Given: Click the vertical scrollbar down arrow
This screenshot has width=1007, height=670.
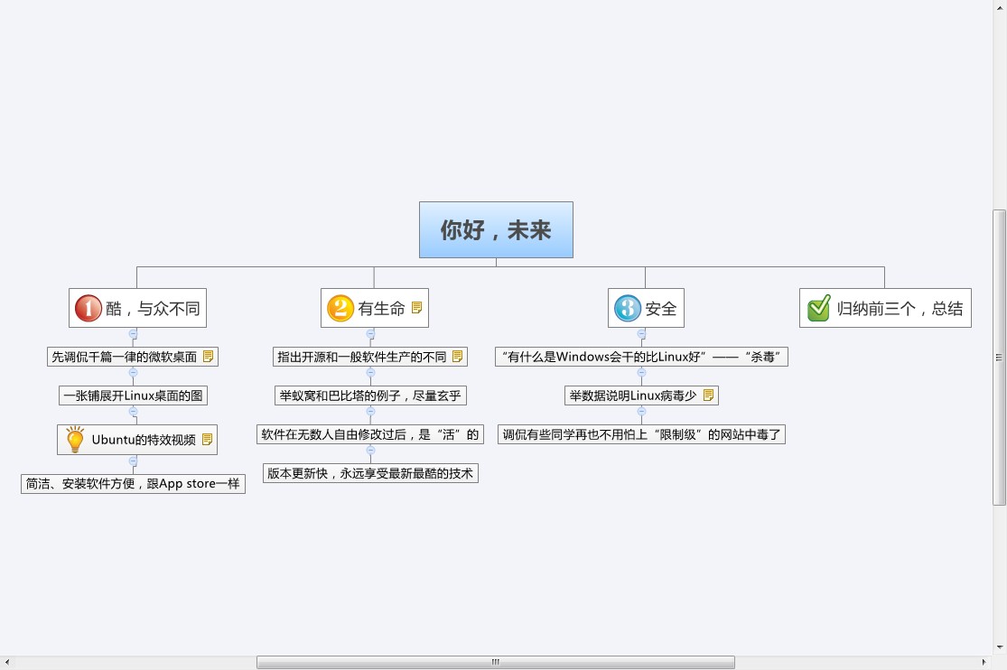Looking at the screenshot, I should [999, 647].
